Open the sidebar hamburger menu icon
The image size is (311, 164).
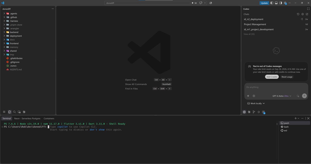click(x=4, y=112)
